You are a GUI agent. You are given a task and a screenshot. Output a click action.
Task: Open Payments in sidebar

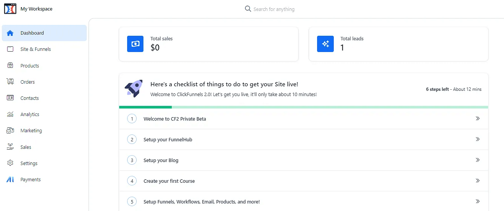(44, 180)
